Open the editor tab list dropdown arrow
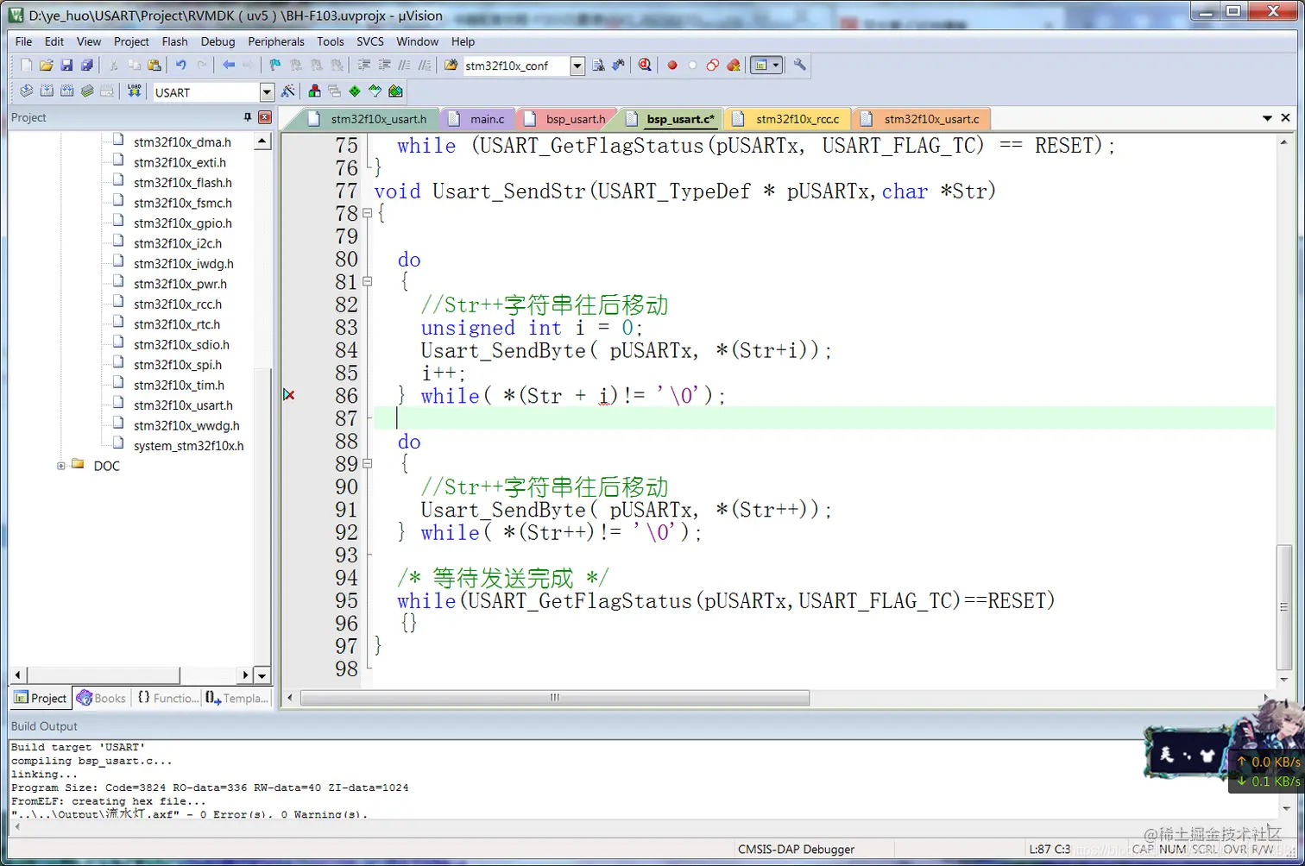 pyautogui.click(x=1268, y=118)
